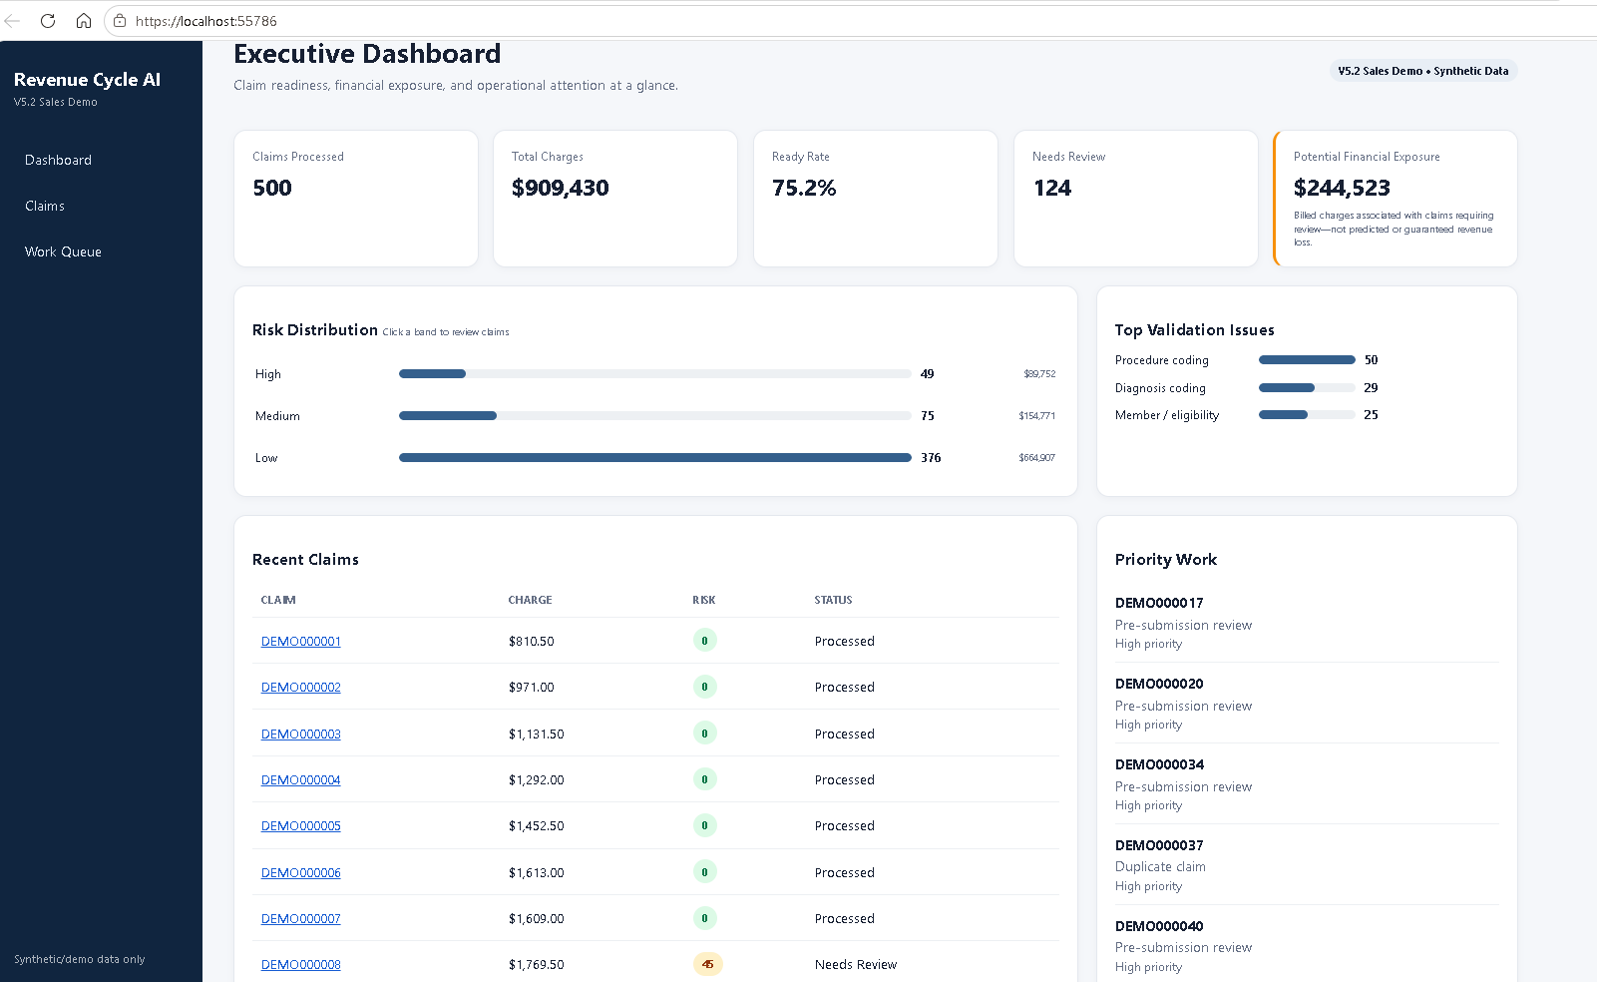This screenshot has height=982, width=1597.
Task: Click the Diagnosis coding issue row
Action: (1247, 388)
